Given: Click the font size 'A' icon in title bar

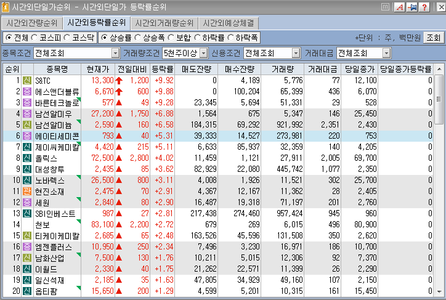Looking at the screenshot, I should click(400, 7).
